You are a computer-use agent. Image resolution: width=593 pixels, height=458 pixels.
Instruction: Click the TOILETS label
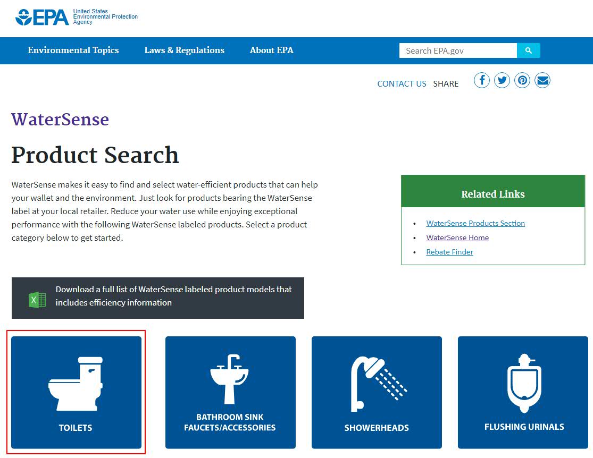coord(76,428)
